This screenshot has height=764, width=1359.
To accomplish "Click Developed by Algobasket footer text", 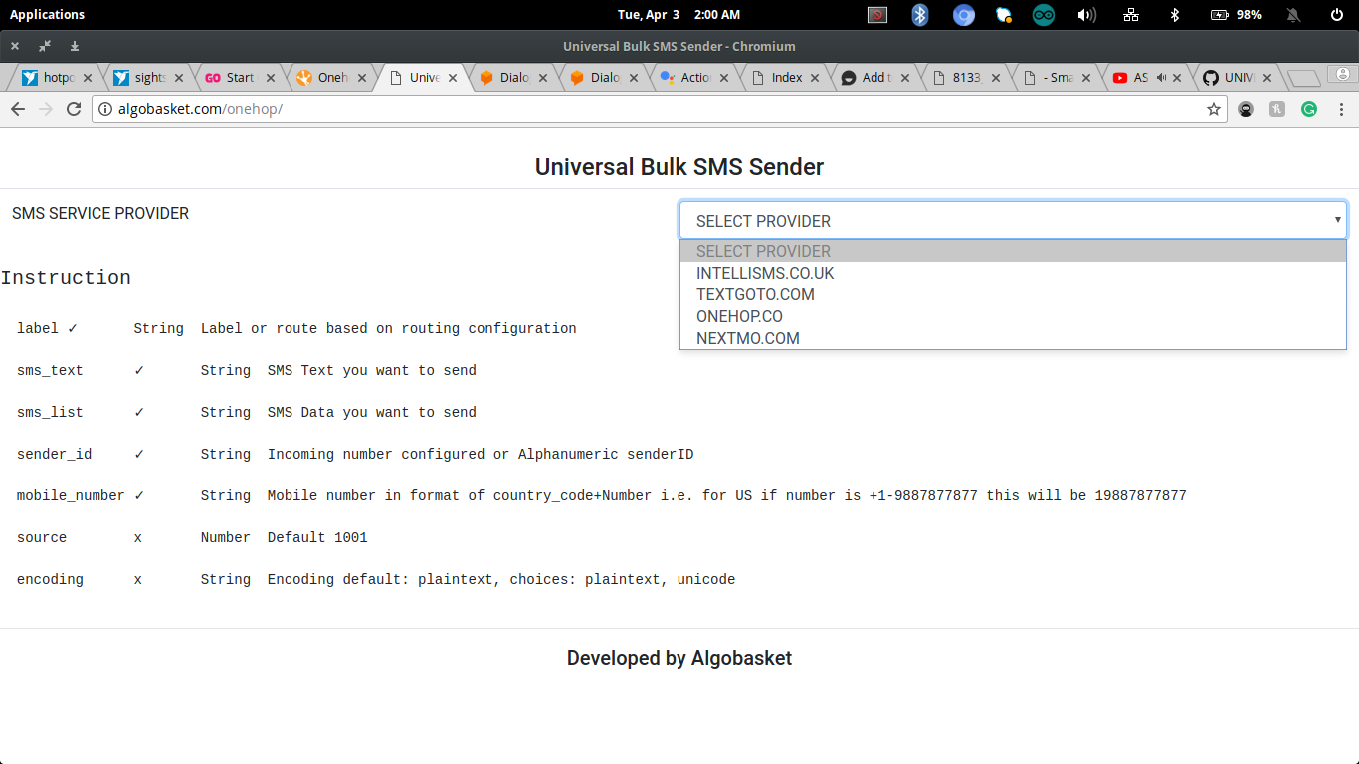I will pyautogui.click(x=679, y=658).
